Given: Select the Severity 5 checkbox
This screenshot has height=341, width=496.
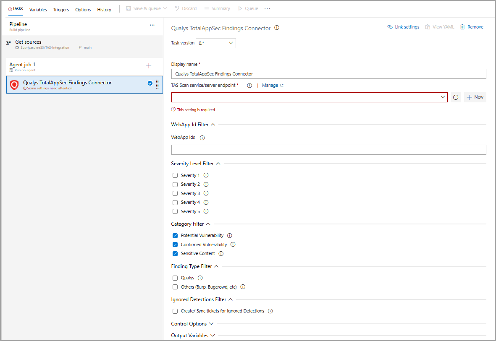Looking at the screenshot, I should tap(175, 211).
